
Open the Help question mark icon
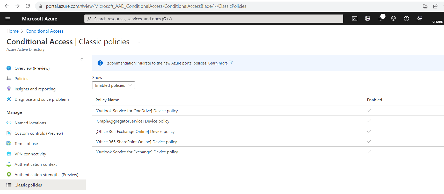[x=406, y=19]
